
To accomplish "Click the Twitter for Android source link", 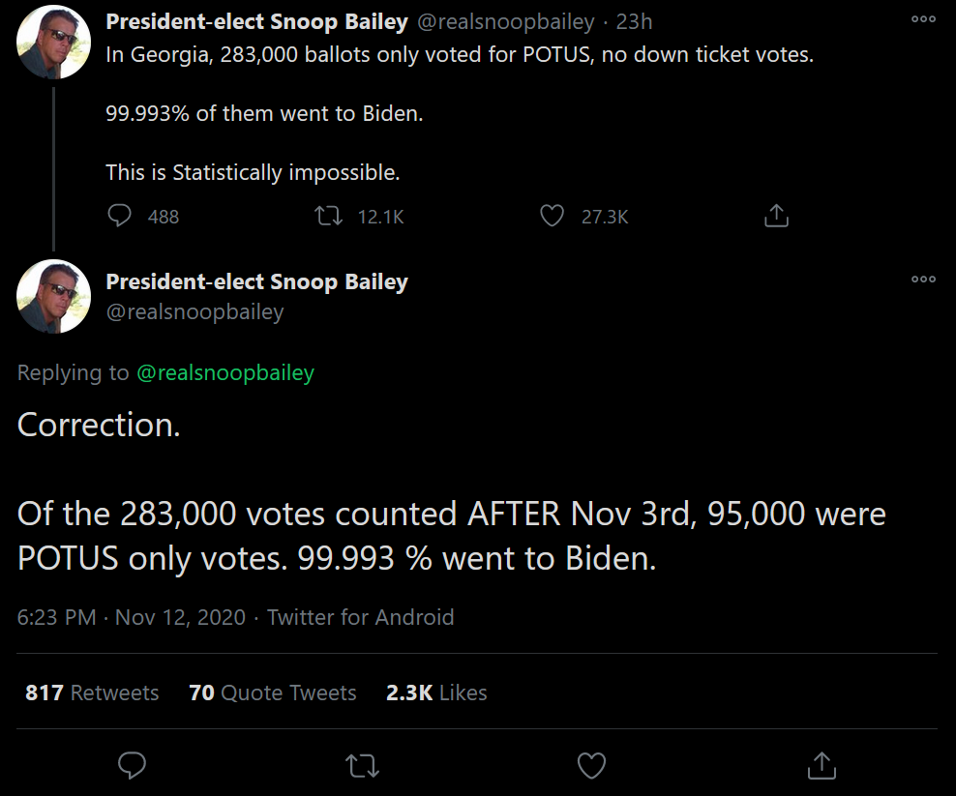I will point(360,617).
